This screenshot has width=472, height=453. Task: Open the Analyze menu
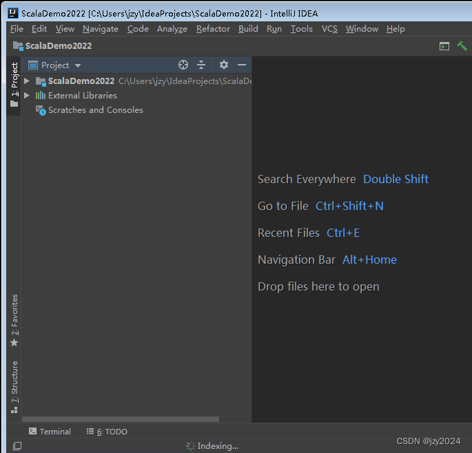point(172,29)
